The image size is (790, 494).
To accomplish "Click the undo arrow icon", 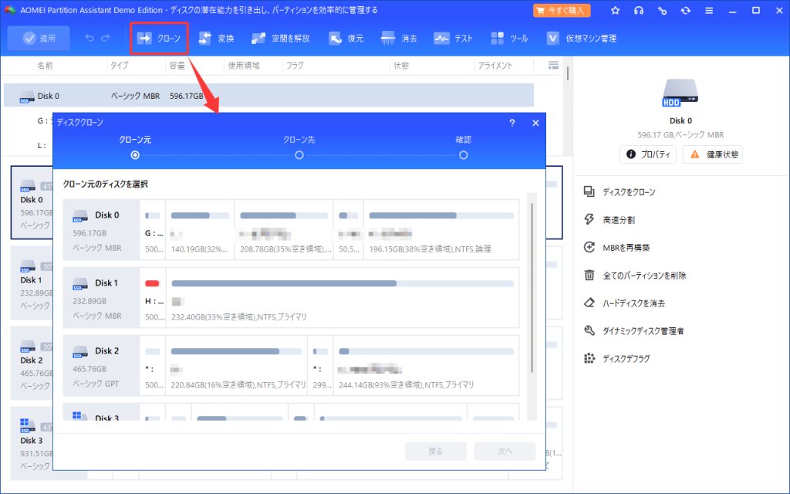I will 89,38.
